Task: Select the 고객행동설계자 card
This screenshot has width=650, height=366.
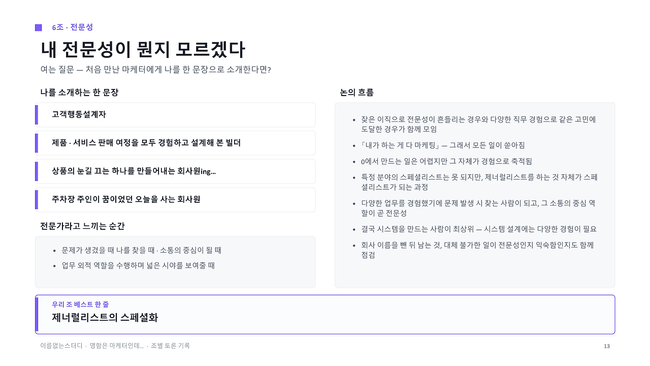Action: [x=175, y=115]
